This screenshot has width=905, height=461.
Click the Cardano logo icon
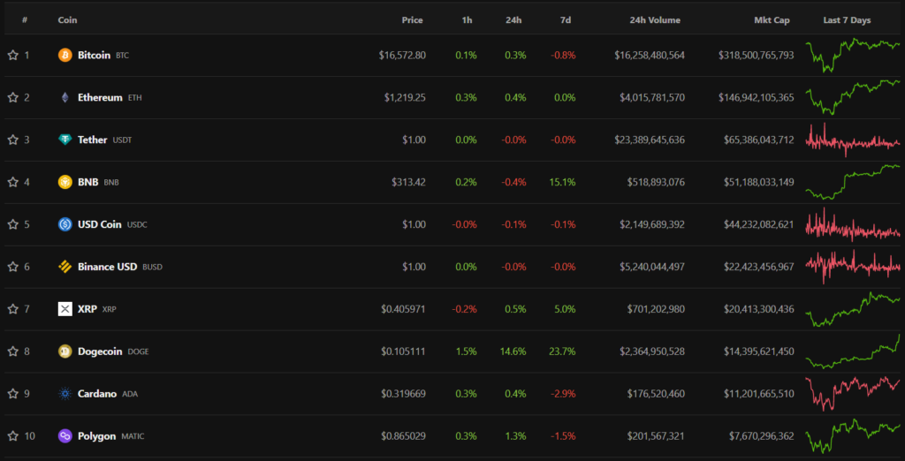coord(65,394)
